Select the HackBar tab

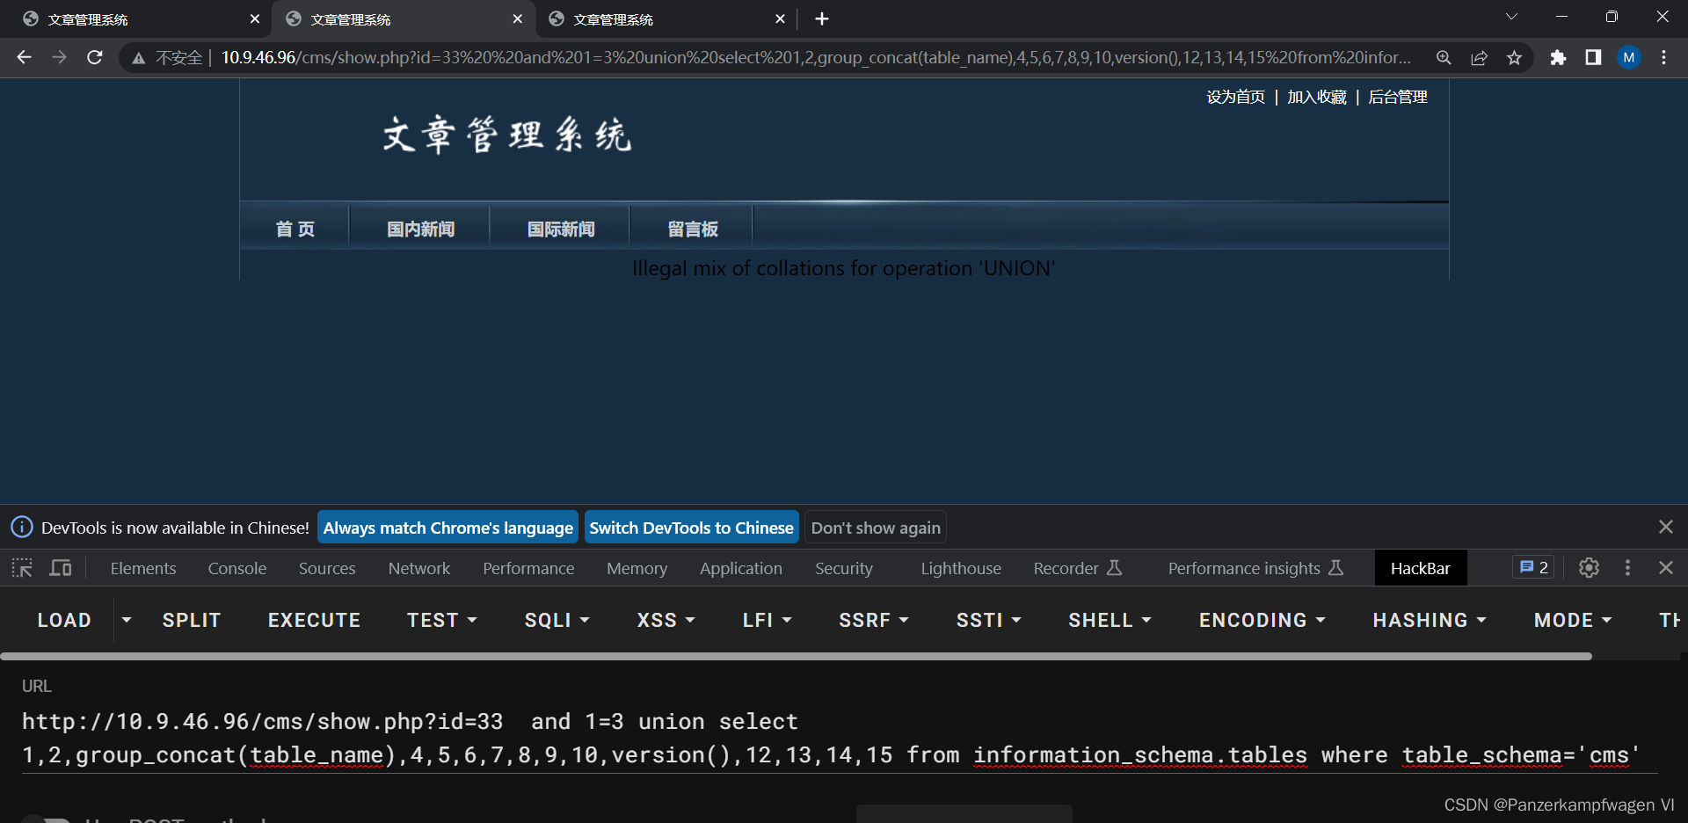[1421, 569]
